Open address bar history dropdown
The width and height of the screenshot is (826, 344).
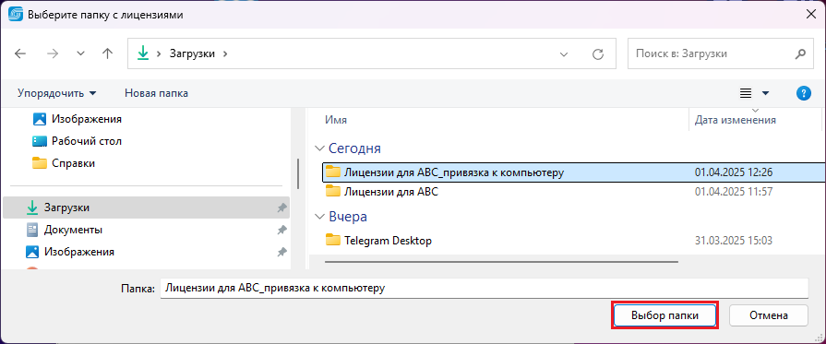564,53
